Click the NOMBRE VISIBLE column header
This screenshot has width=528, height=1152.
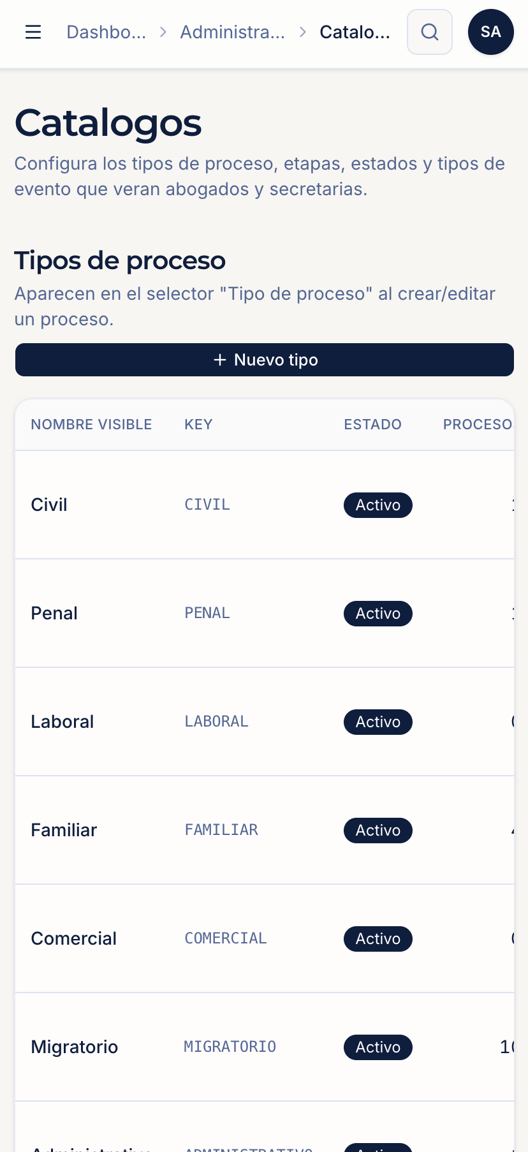pos(91,425)
